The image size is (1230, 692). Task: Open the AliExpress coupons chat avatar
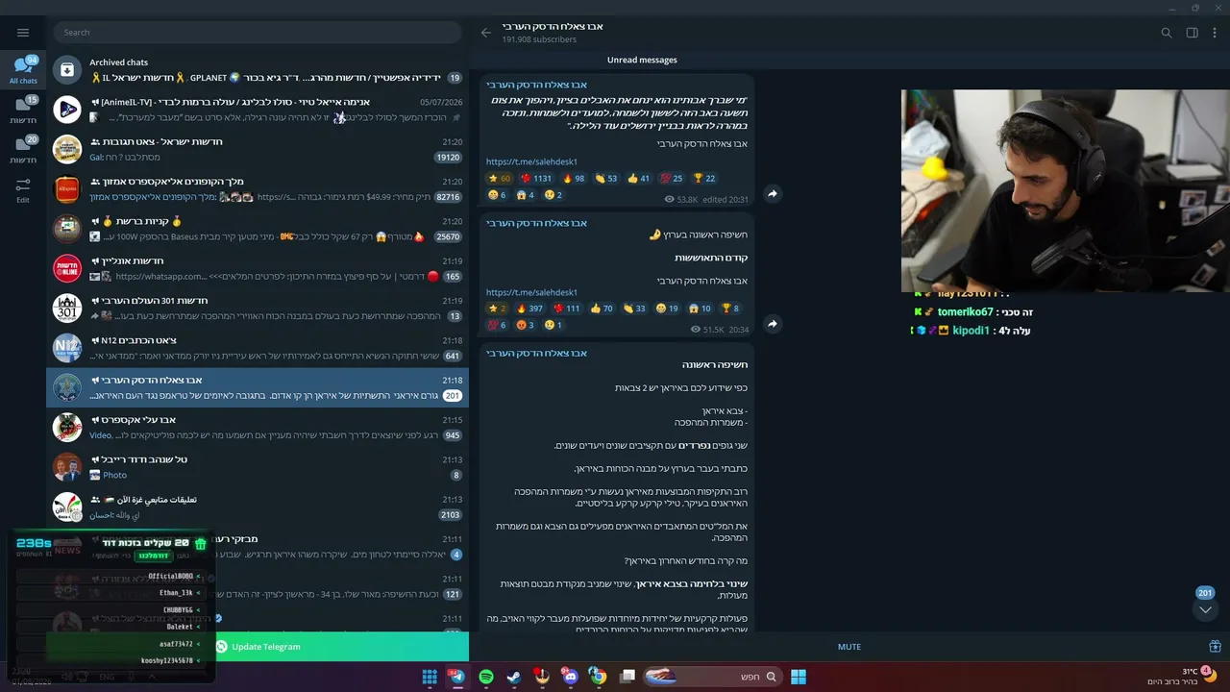click(x=67, y=189)
